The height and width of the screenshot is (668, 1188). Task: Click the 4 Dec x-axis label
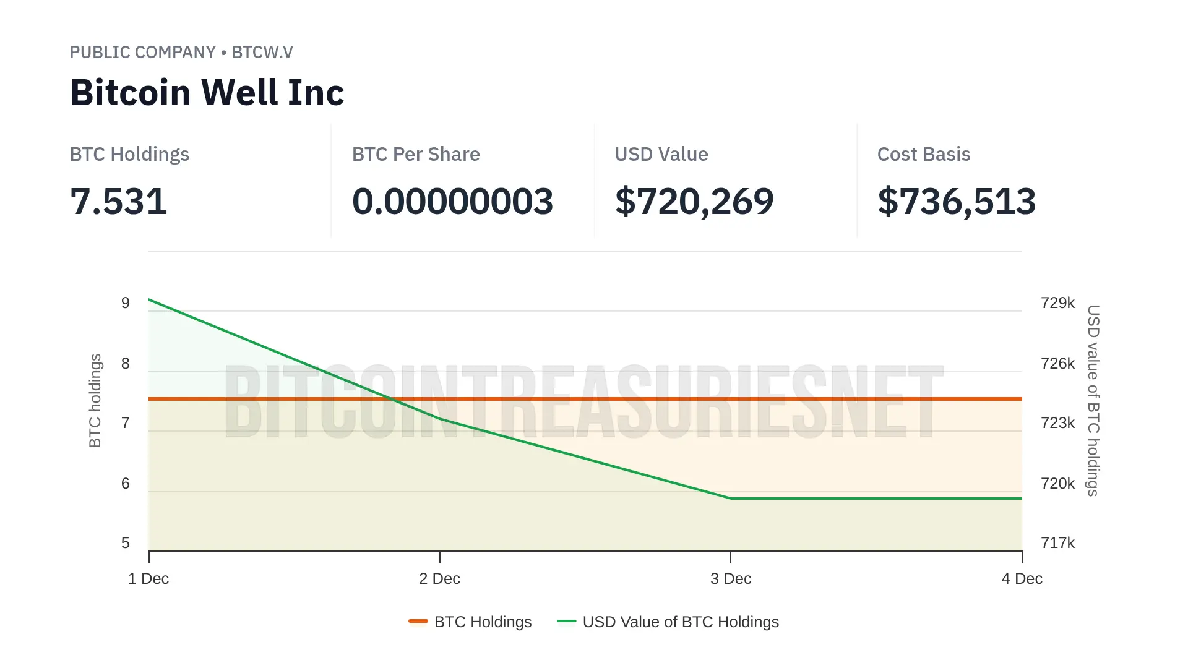[x=1022, y=579]
